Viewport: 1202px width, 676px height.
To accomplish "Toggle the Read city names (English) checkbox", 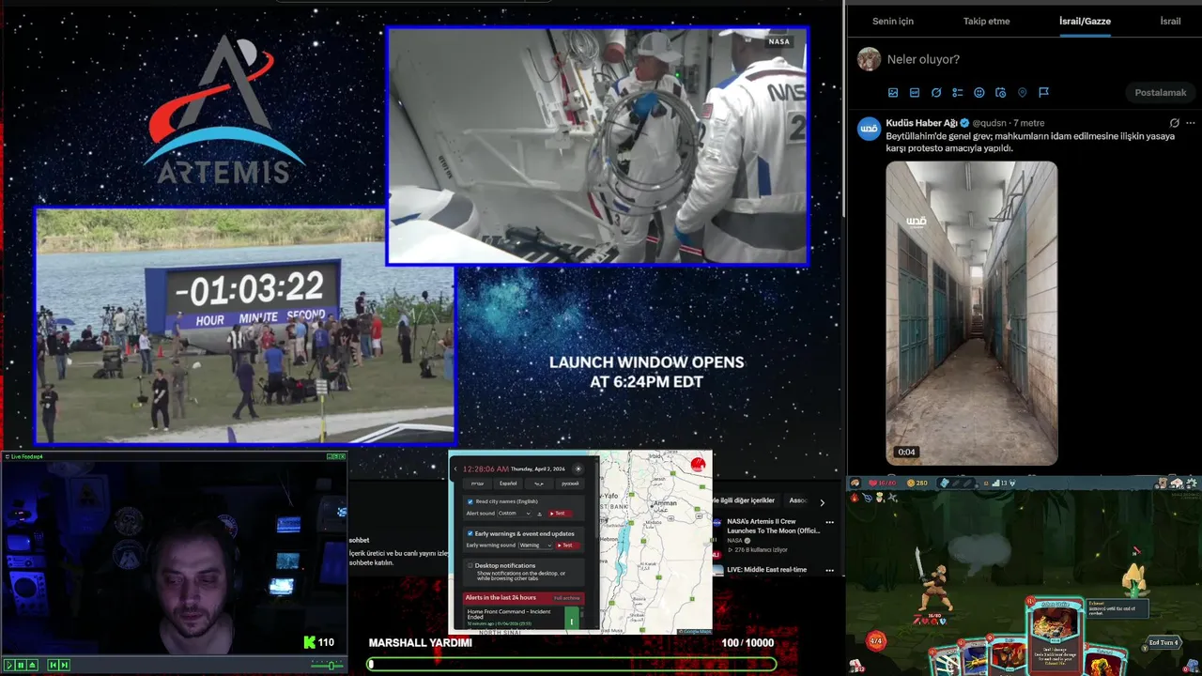I will (x=470, y=501).
